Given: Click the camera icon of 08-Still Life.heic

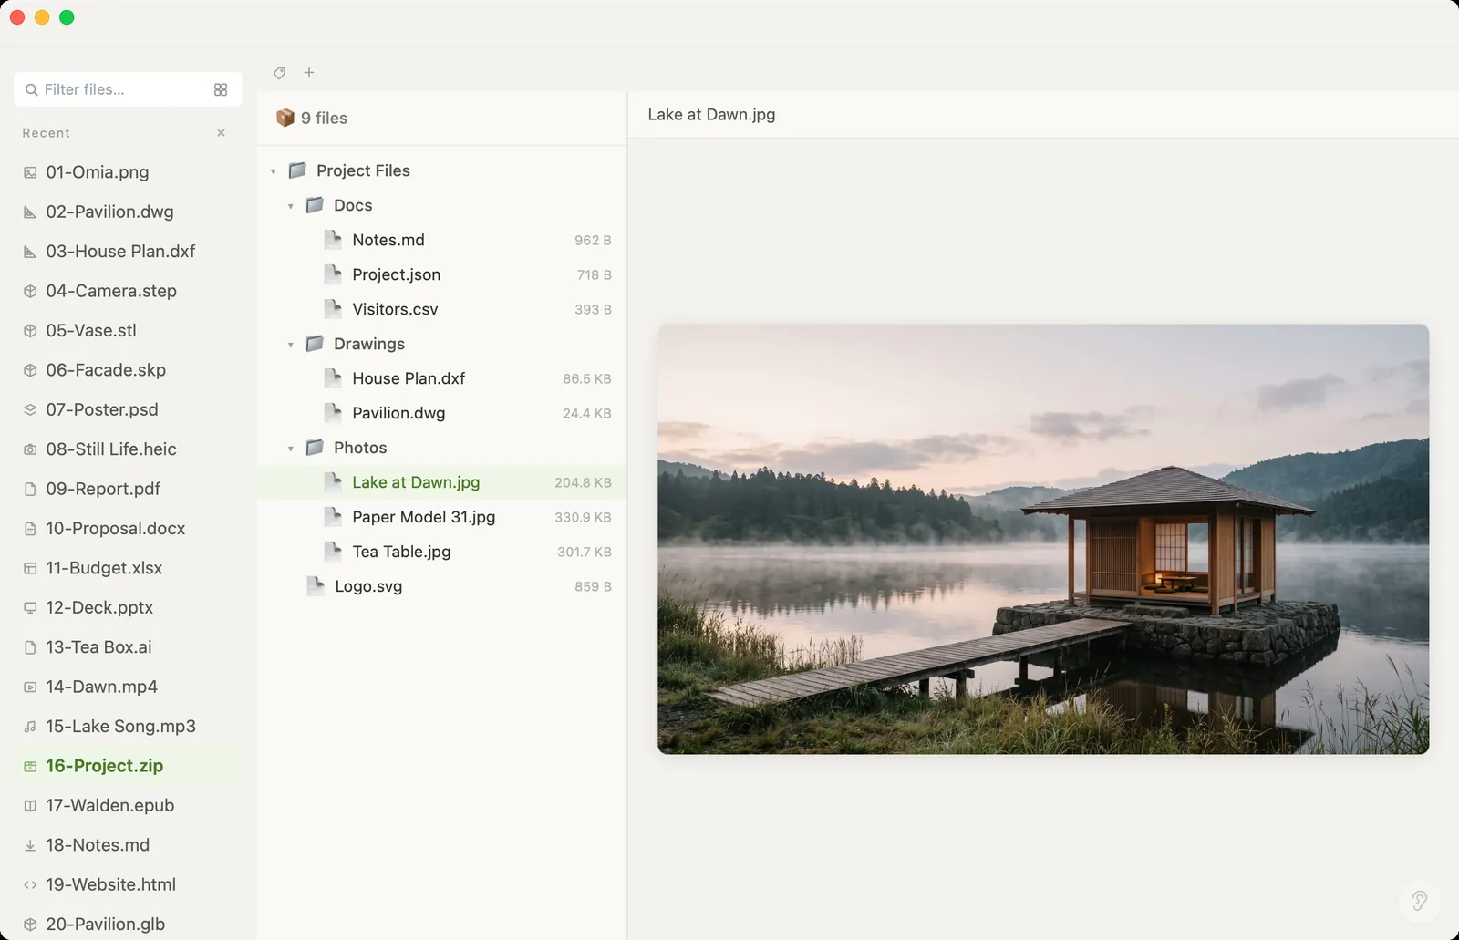Looking at the screenshot, I should 30,449.
